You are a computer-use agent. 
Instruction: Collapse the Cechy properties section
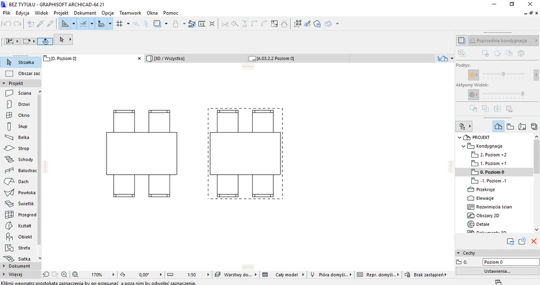coord(458,253)
